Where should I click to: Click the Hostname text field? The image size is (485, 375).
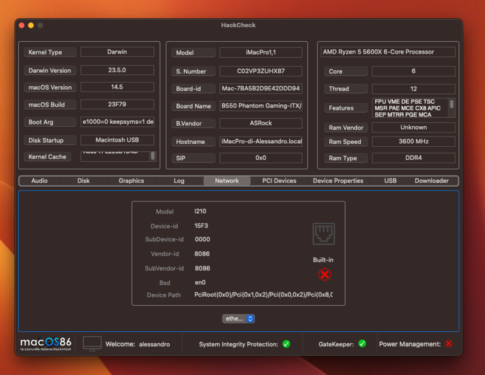pos(261,142)
